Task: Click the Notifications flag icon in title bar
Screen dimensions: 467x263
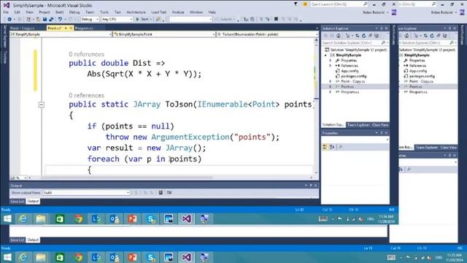Action: [x=296, y=4]
